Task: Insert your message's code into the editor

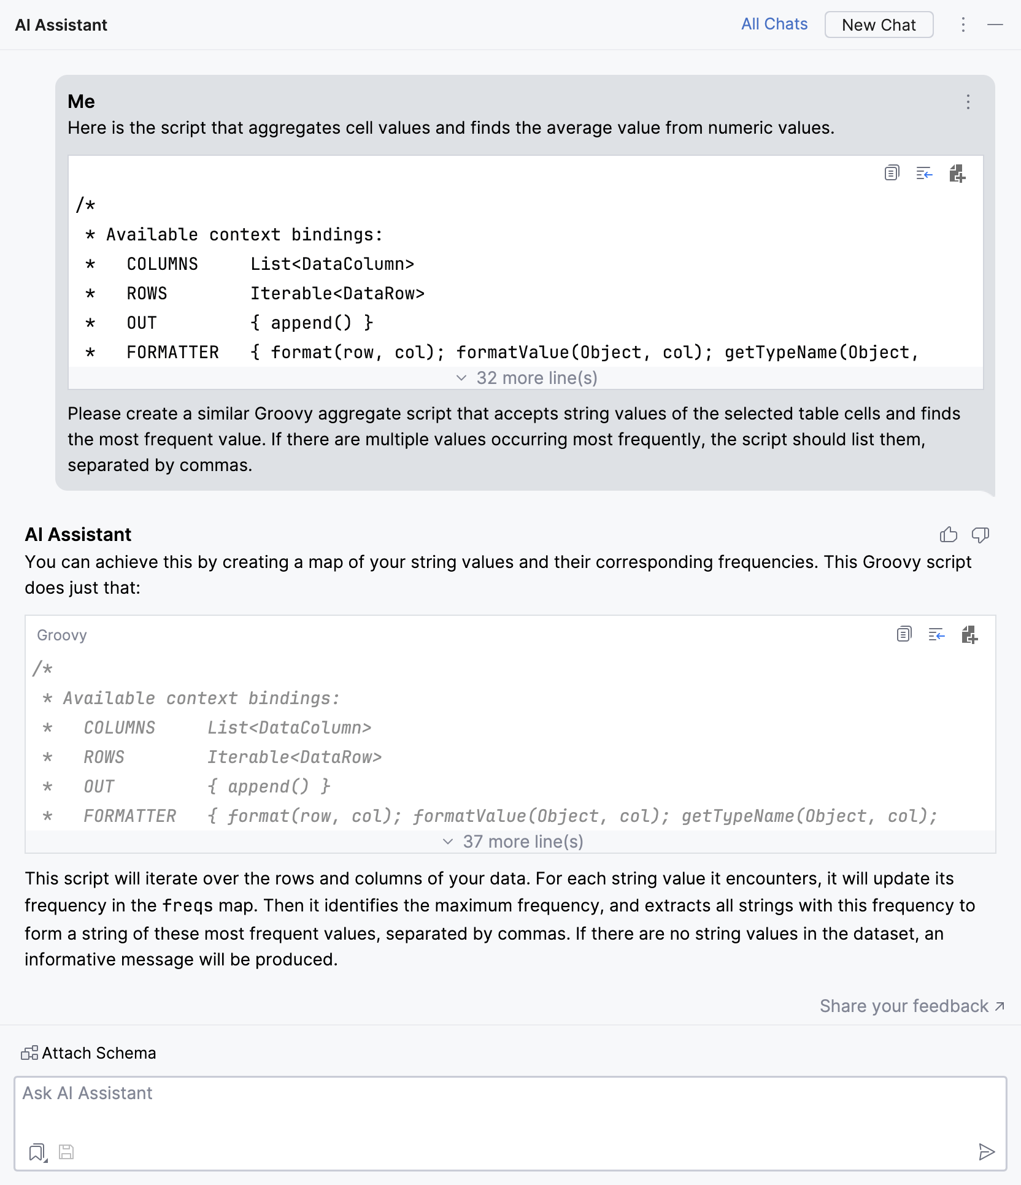Action: 923,174
